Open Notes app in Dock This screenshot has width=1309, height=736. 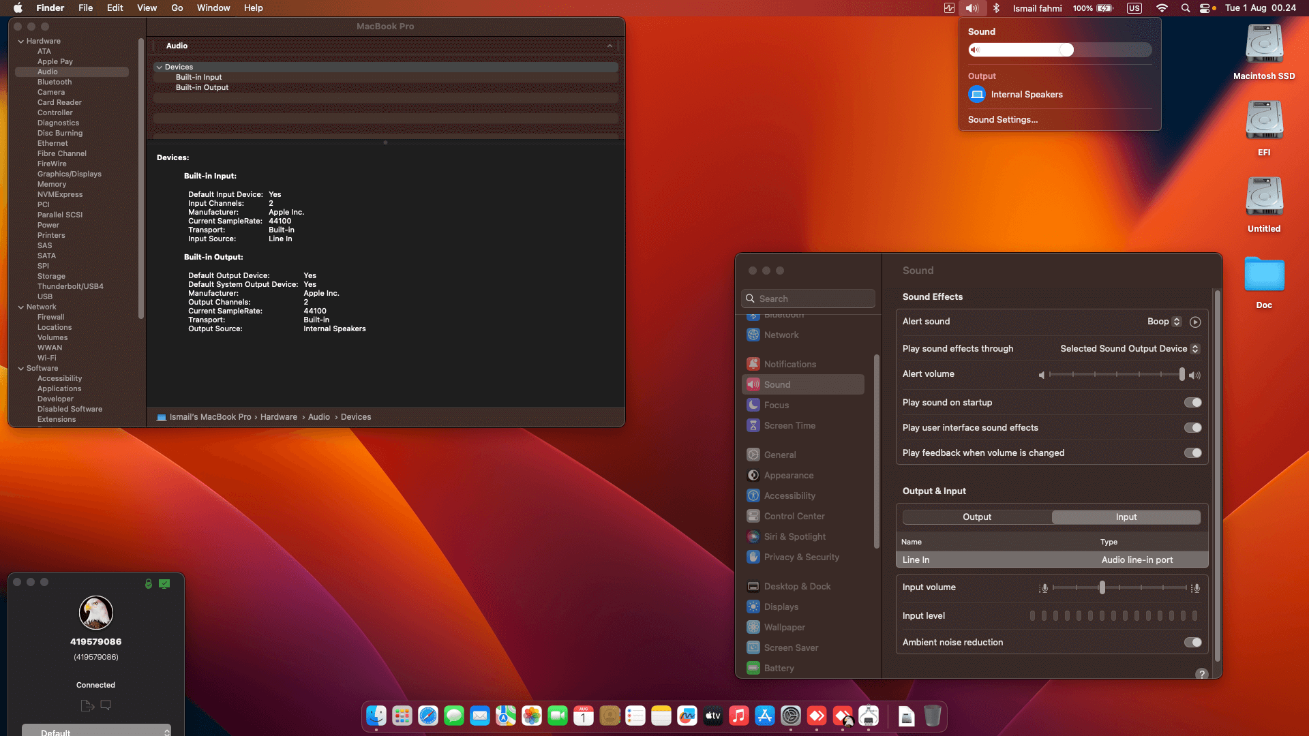tap(661, 716)
